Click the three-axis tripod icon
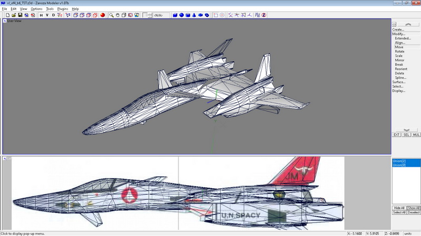This screenshot has height=236, width=421. pos(249,15)
